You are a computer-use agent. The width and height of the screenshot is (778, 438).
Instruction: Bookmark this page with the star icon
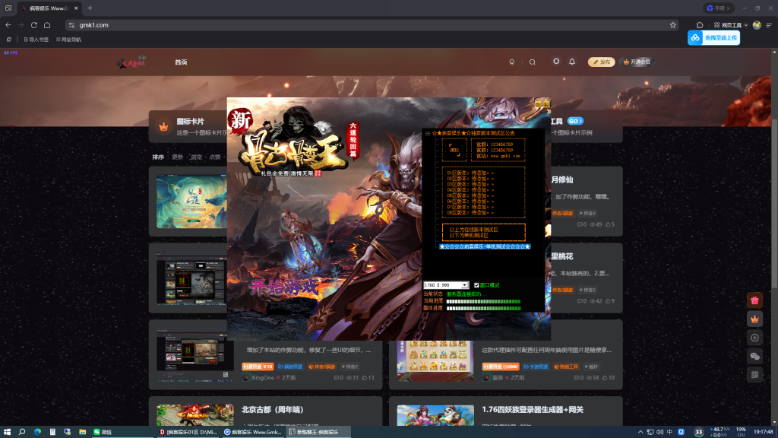tap(672, 25)
